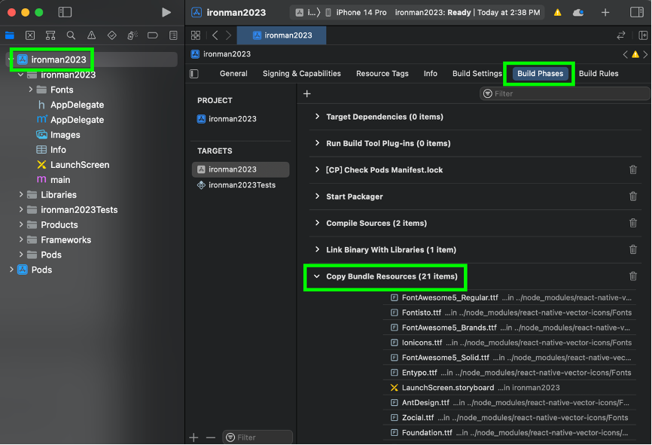The image size is (652, 445).
Task: Open the Resource Tags tab
Action: coord(382,74)
